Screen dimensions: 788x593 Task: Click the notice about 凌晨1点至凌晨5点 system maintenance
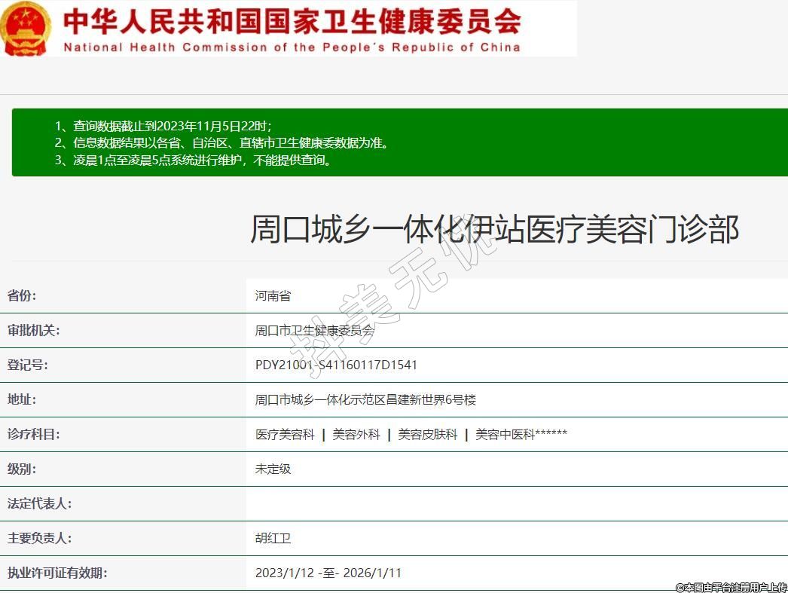[193, 160]
